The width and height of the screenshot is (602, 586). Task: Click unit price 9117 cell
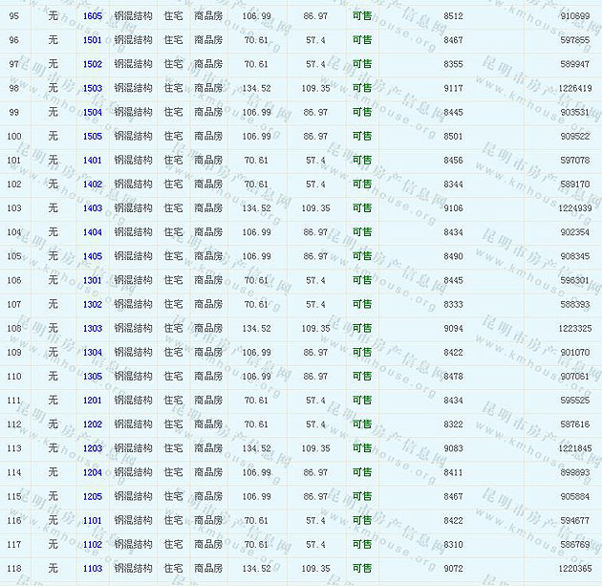click(453, 88)
